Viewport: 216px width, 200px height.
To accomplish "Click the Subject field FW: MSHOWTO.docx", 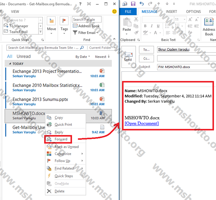I will [187, 67].
